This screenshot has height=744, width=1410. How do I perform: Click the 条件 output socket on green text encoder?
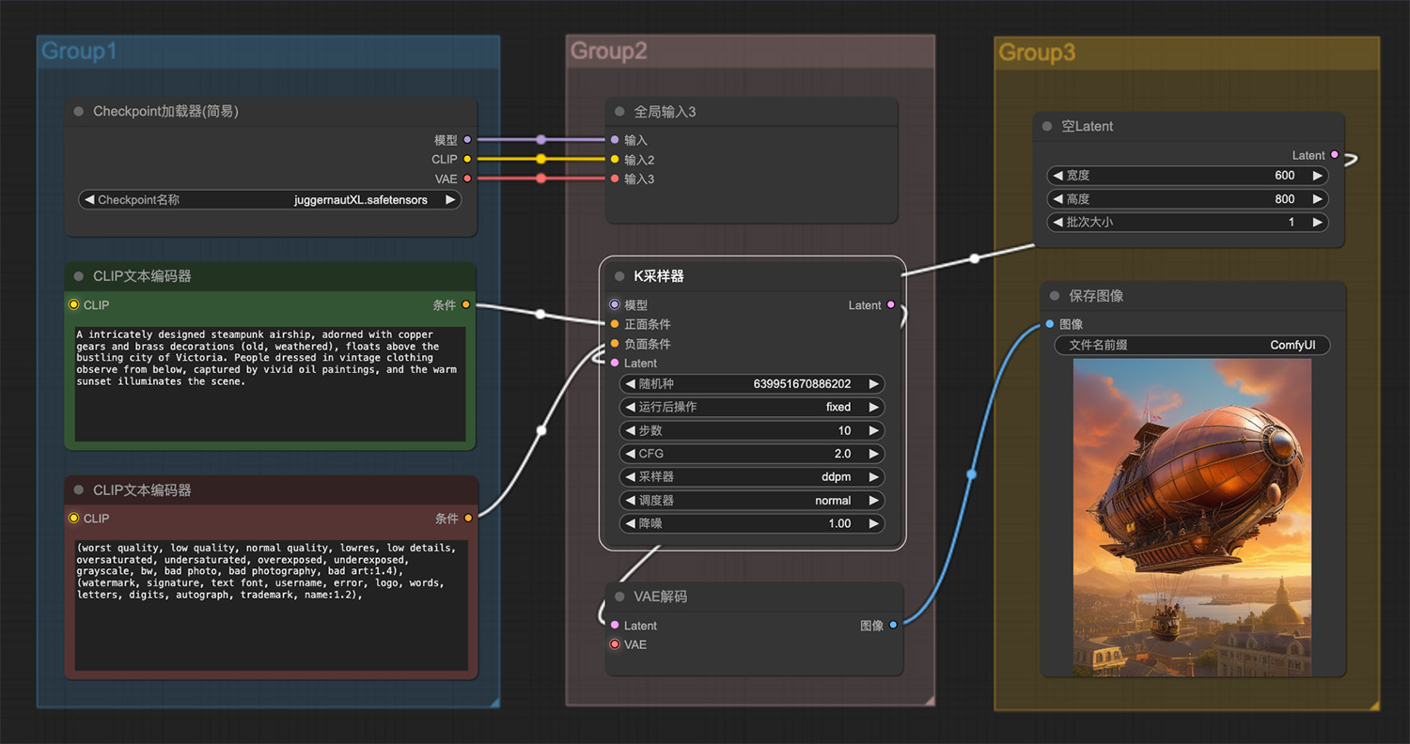[x=467, y=305]
